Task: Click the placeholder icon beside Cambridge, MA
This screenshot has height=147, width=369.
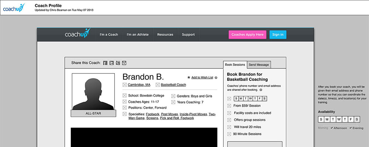Action: 124,85
